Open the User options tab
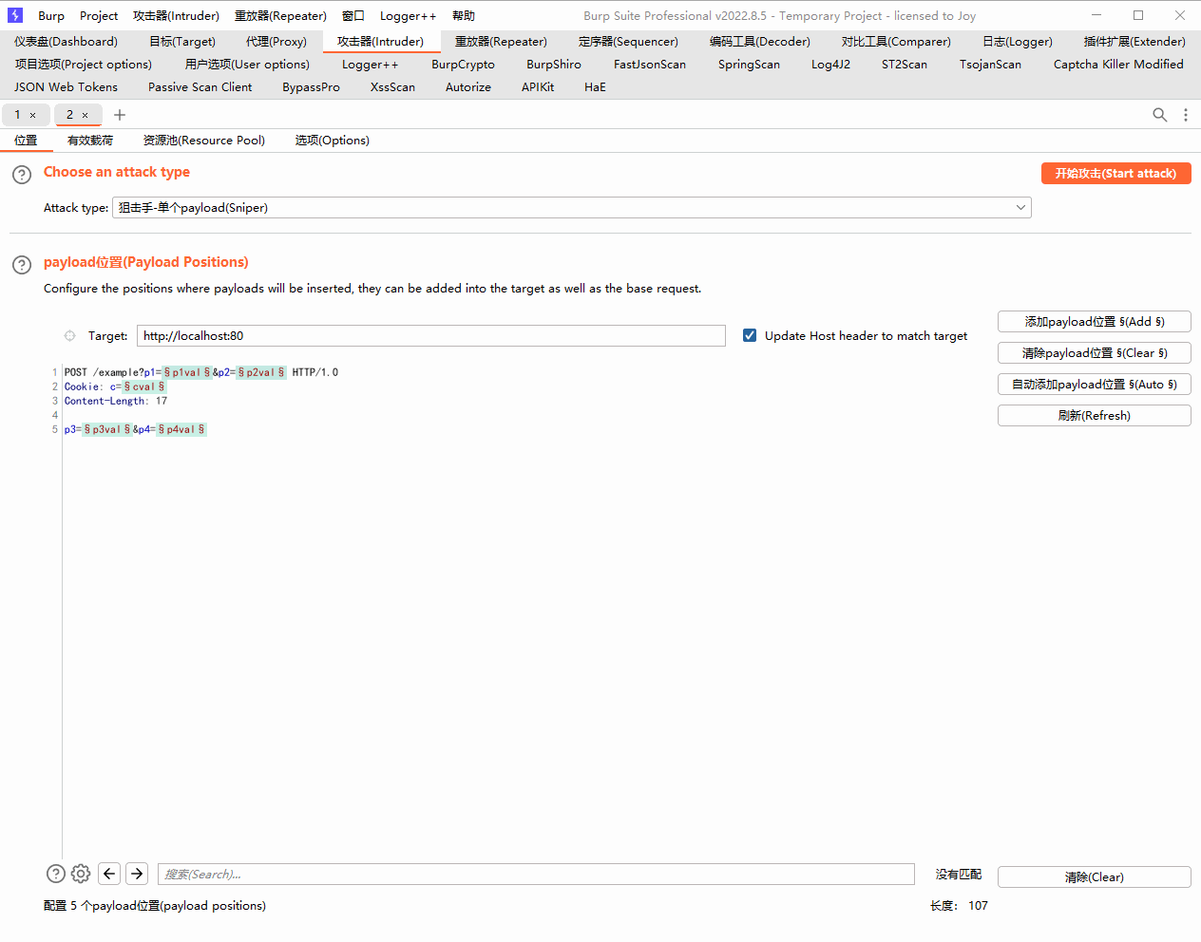 [x=247, y=65]
